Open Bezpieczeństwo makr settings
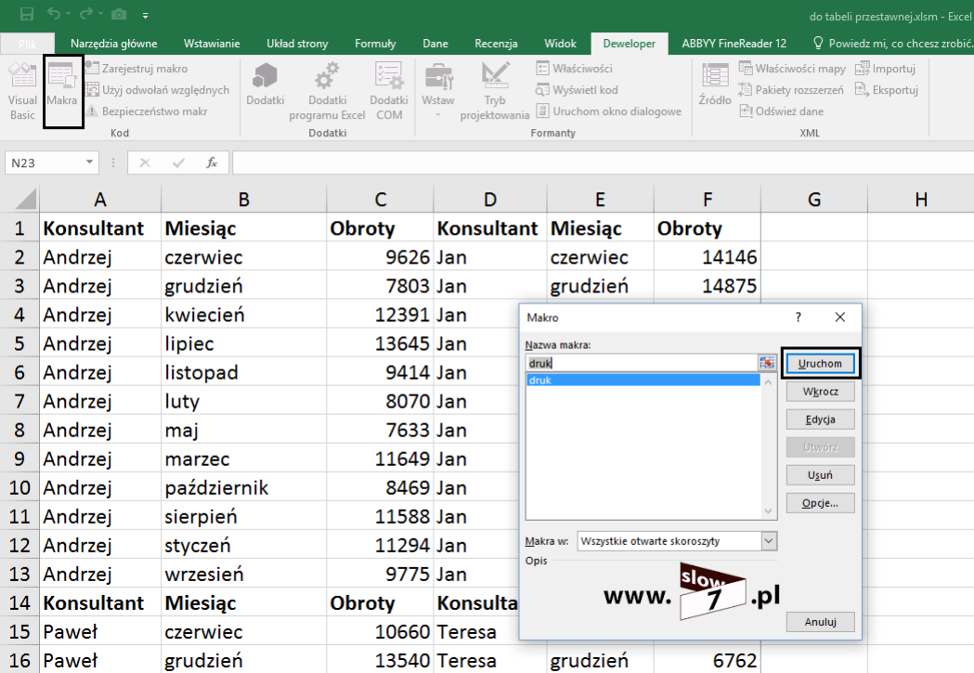 [x=147, y=111]
